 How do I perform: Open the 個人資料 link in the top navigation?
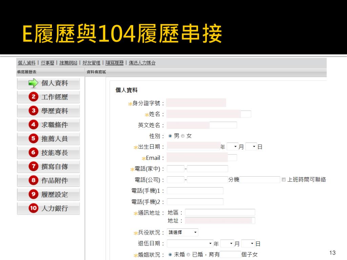point(26,63)
